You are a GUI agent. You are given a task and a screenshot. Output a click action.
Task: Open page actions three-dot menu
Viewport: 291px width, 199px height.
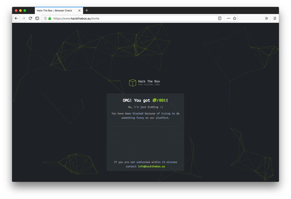(x=228, y=18)
